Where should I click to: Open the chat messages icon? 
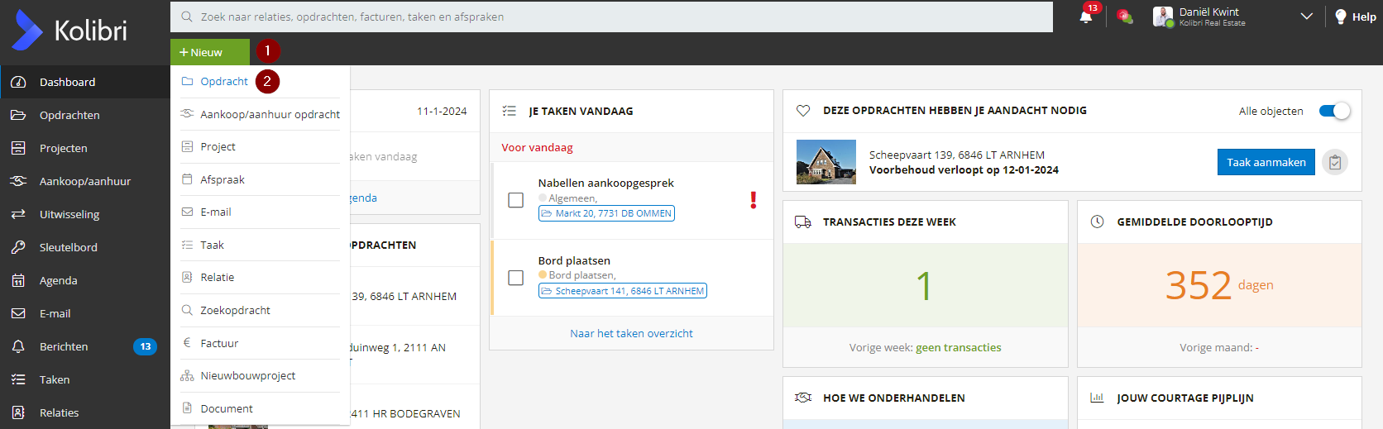tap(1123, 16)
